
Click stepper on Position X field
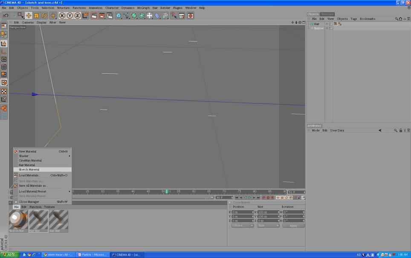tap(253, 212)
